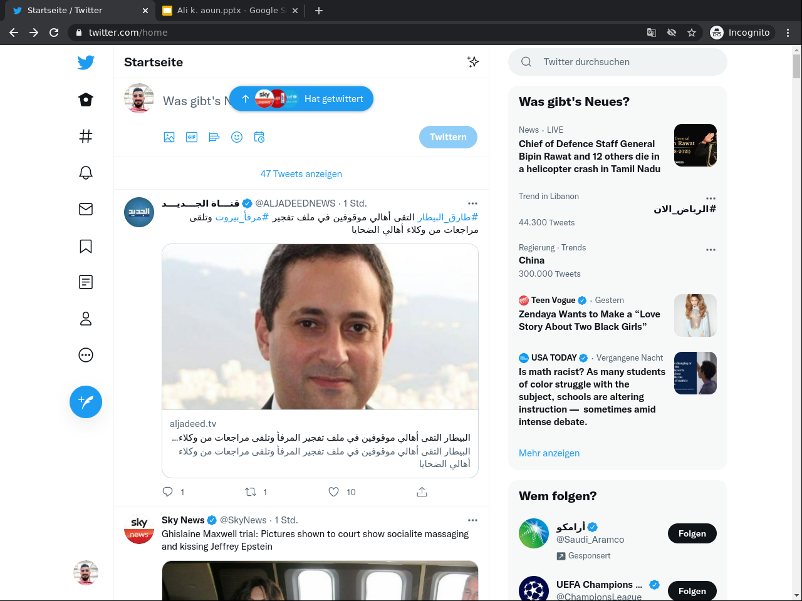
Task: Open options for the Arabic Lebanon trend
Action: coord(711,198)
